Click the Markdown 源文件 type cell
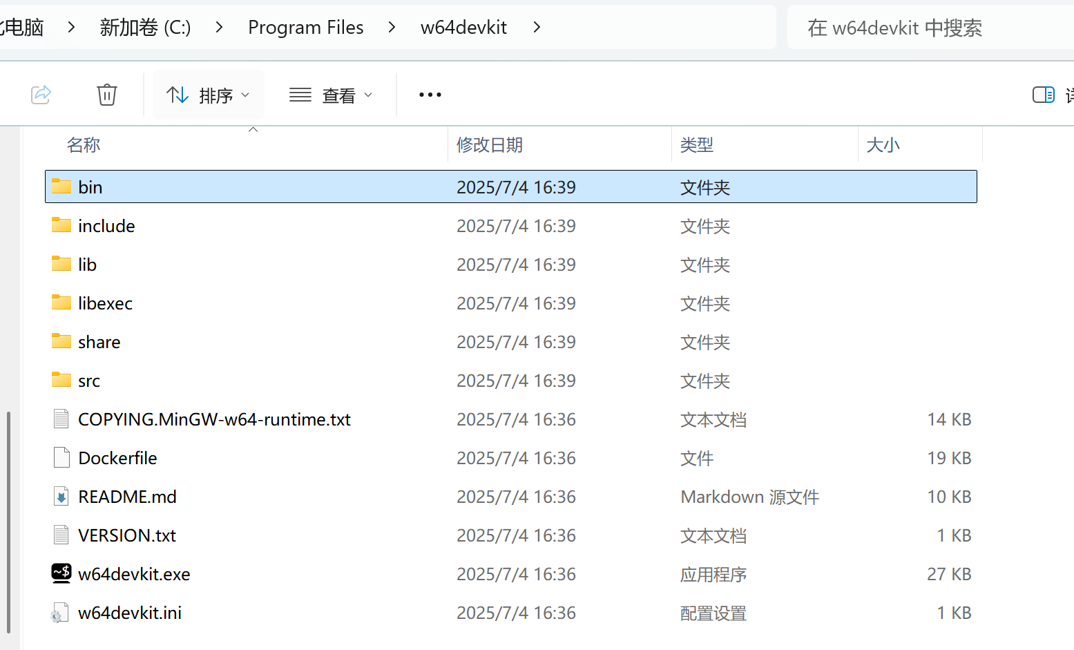Image resolution: width=1074 pixels, height=650 pixels. coord(750,497)
